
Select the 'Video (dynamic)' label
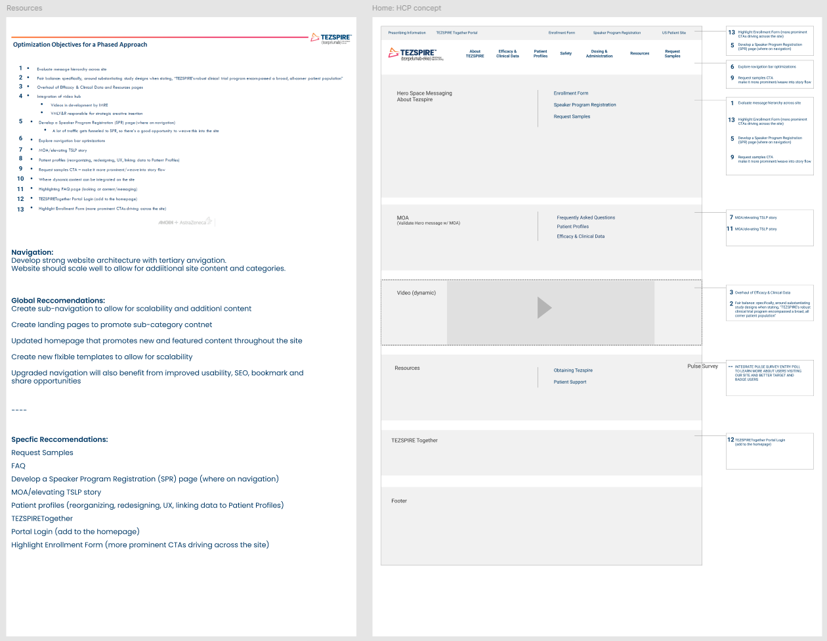pos(416,293)
